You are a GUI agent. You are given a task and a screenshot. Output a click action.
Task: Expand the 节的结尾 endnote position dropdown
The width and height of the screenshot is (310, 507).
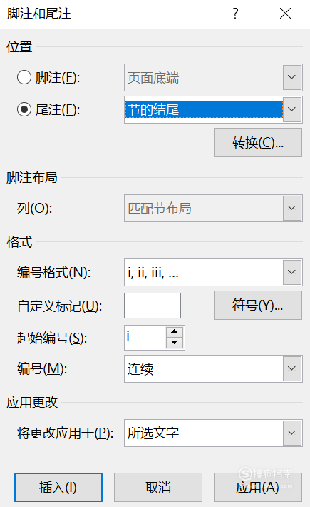292,110
